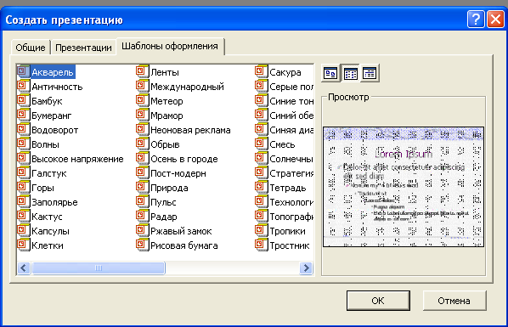
Task: Confirm with the ОК button
Action: tap(378, 301)
